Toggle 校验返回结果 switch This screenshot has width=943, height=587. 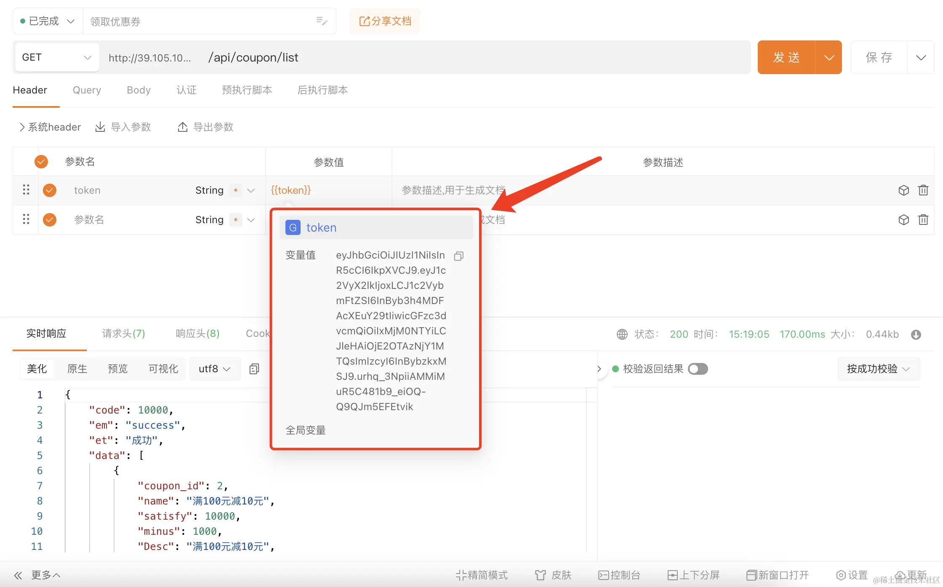tap(698, 369)
